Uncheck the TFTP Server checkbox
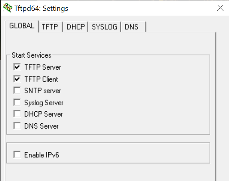 pos(17,67)
